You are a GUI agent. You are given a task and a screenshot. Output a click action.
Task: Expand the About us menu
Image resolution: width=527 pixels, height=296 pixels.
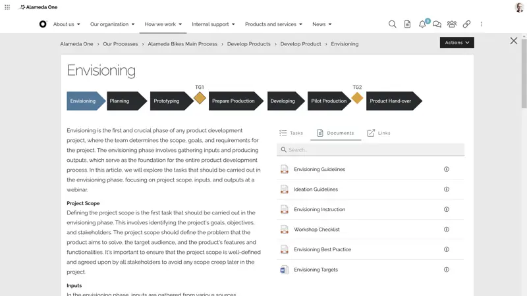[67, 24]
